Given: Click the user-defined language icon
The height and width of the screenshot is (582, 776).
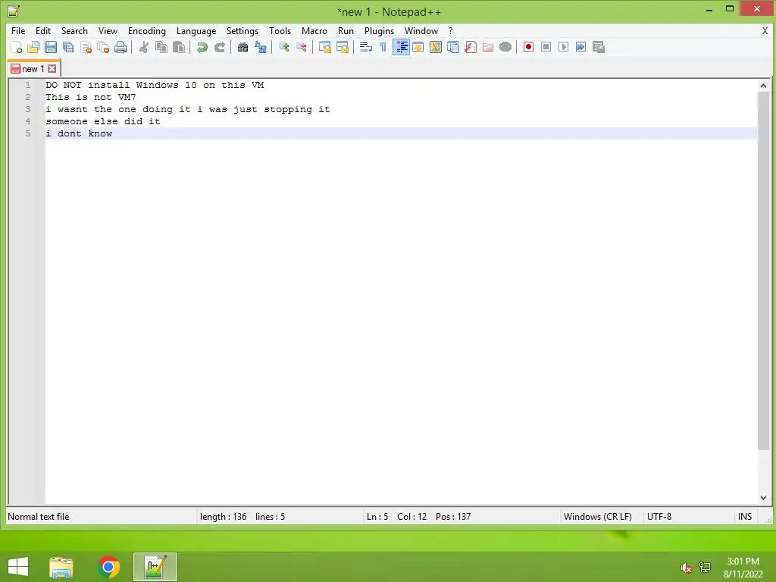Looking at the screenshot, I should click(418, 47).
